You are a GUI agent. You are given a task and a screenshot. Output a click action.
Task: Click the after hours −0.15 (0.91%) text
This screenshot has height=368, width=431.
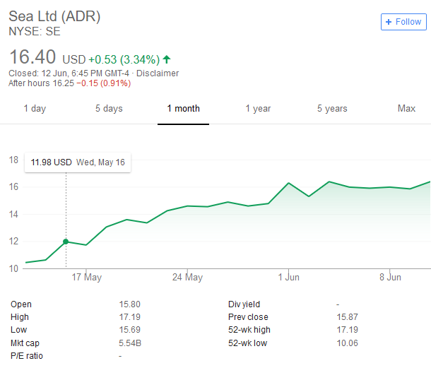click(103, 83)
